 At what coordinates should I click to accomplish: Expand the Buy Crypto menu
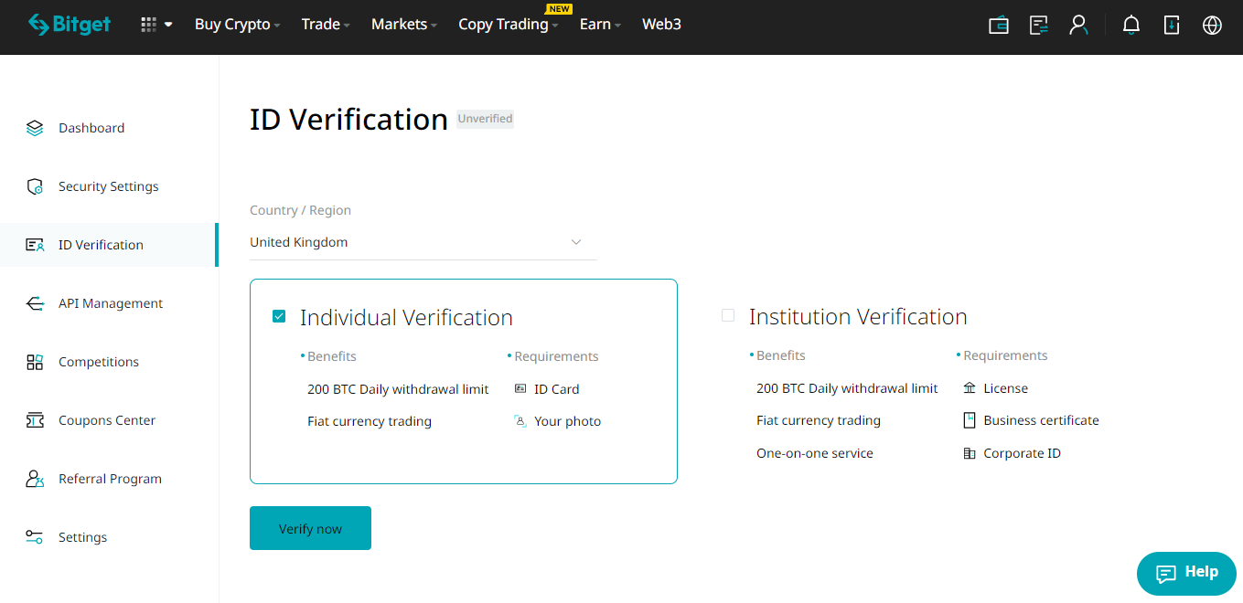pos(237,25)
